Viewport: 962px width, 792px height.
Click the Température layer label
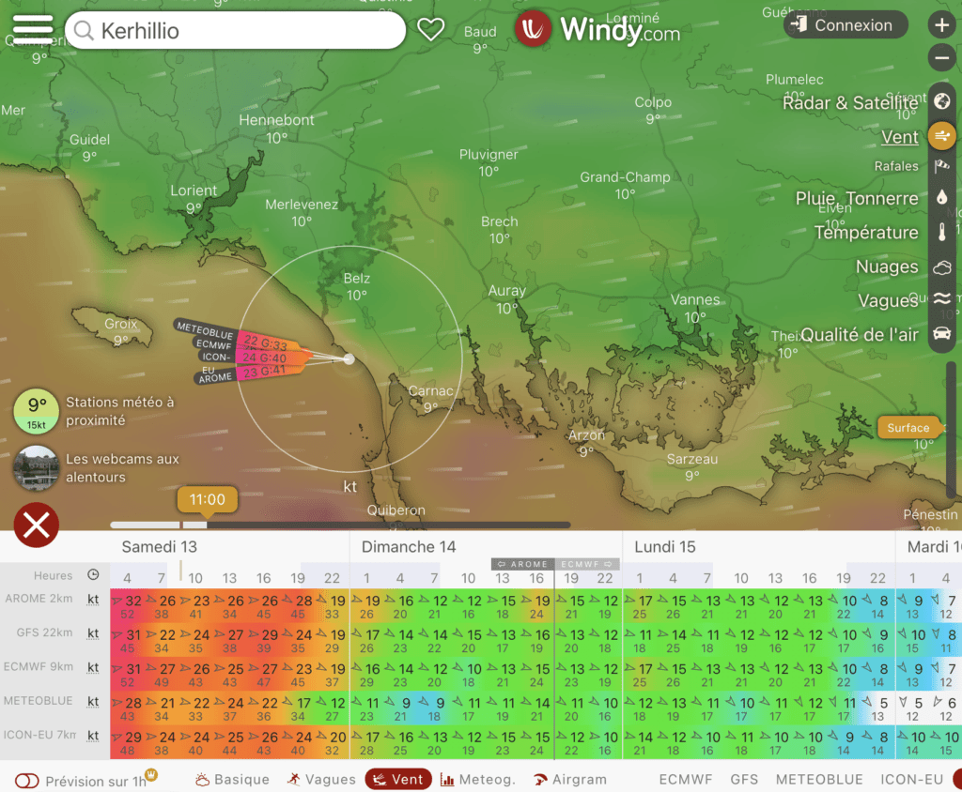[866, 233]
